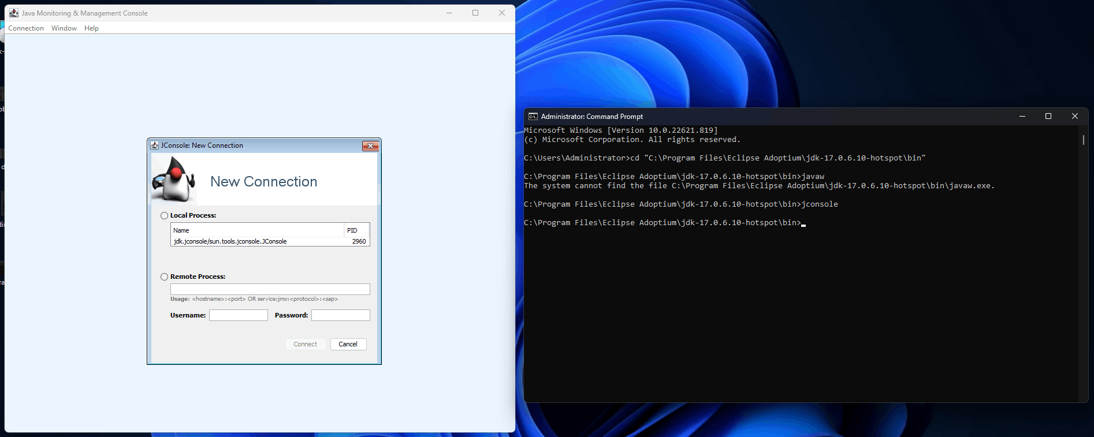Click the New Connection heading text

point(264,182)
